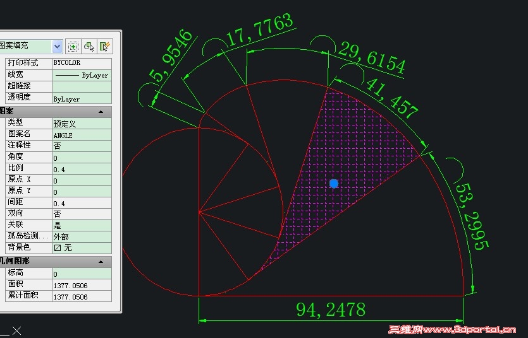
Task: Collapse the 图案 section
Action: click(x=101, y=112)
